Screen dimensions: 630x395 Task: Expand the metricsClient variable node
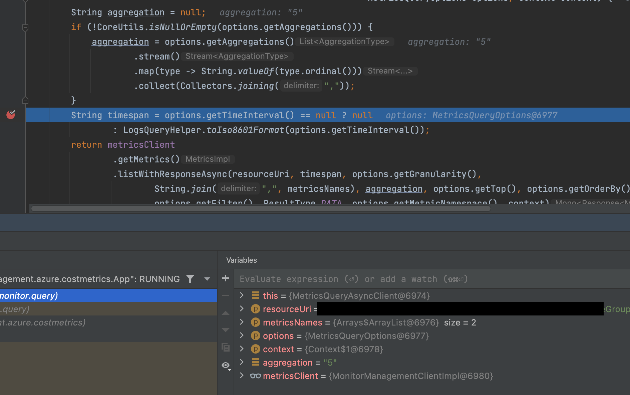(242, 375)
